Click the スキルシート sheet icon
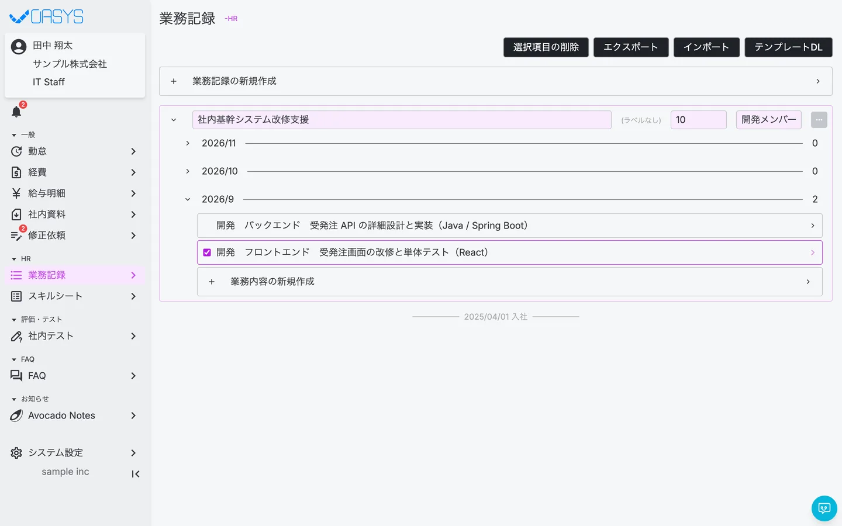This screenshot has width=842, height=526. (x=16, y=296)
